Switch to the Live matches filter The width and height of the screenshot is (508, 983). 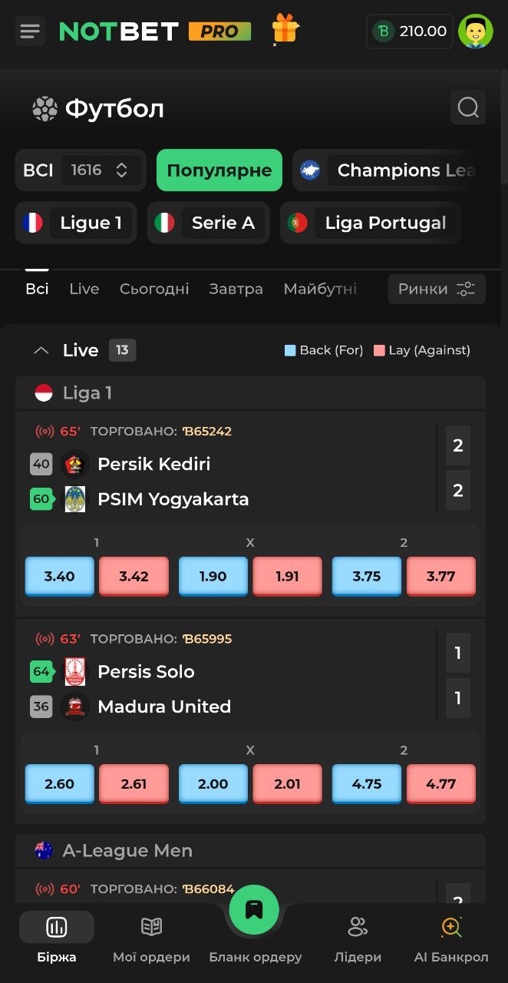click(84, 289)
